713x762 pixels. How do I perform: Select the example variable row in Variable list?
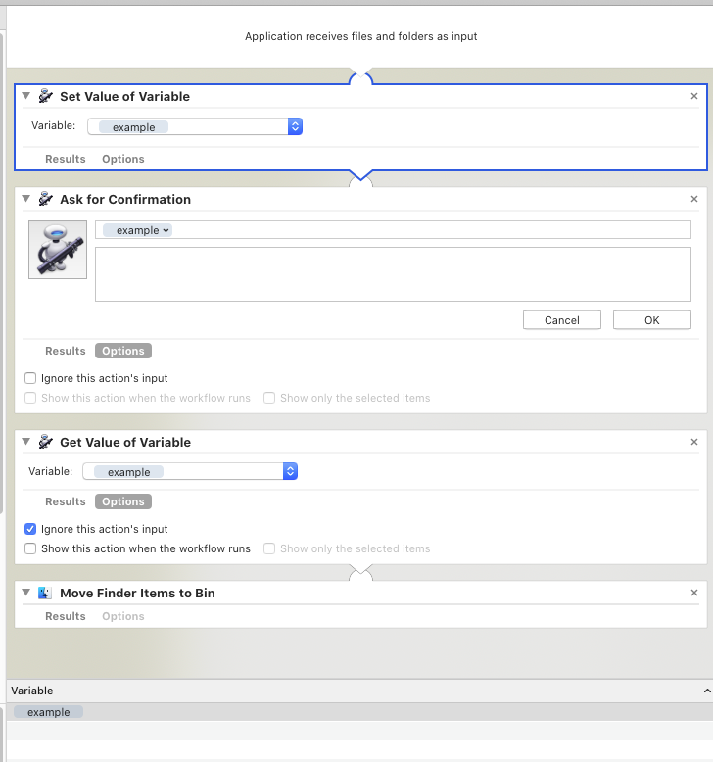click(x=359, y=712)
